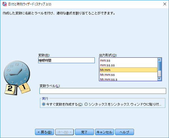Close the 日付と時刻ウィザード dialog
The width and height of the screenshot is (169, 138).
click(164, 4)
